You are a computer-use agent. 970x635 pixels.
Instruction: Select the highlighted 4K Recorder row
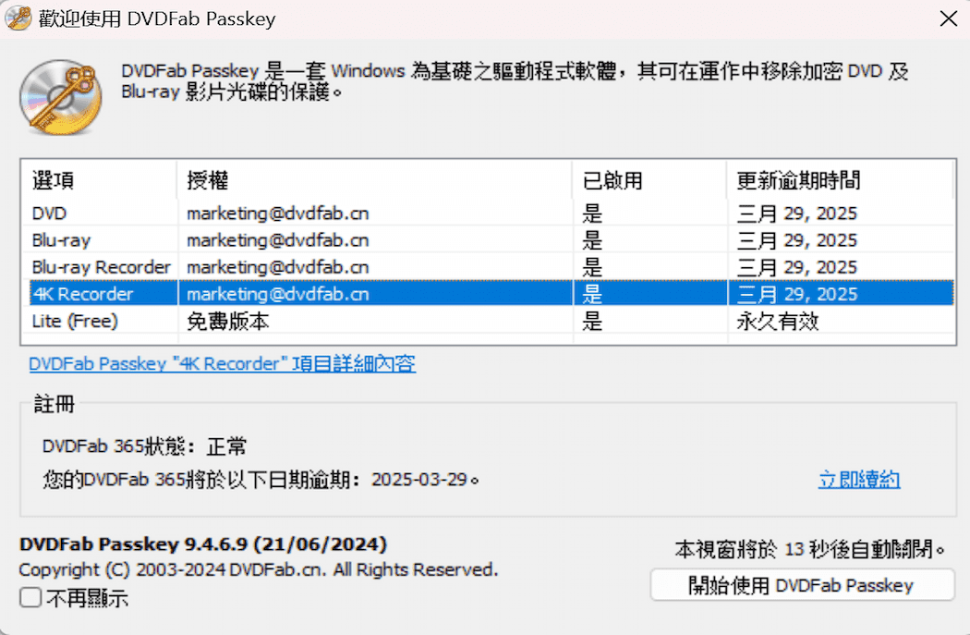(491, 293)
